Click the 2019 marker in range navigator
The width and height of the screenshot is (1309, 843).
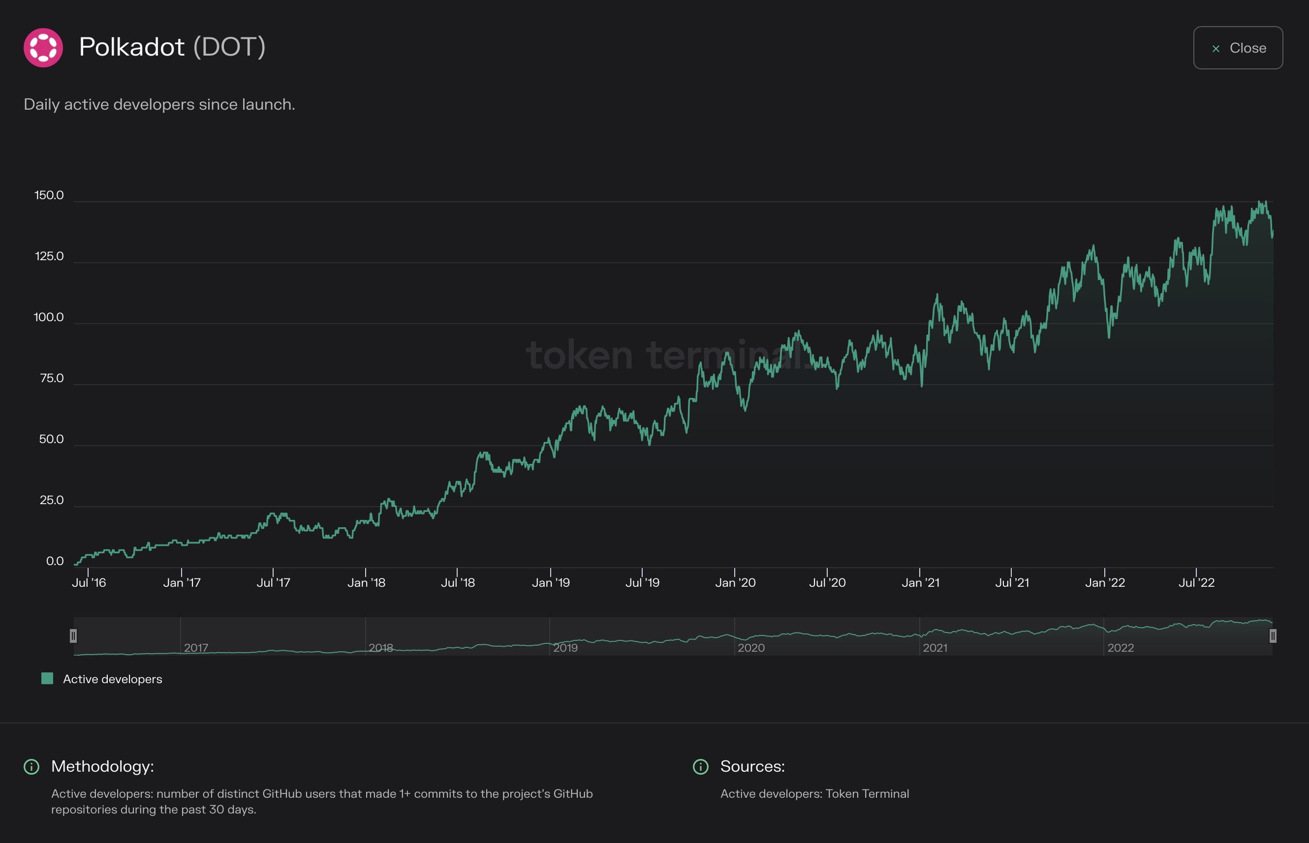click(565, 648)
